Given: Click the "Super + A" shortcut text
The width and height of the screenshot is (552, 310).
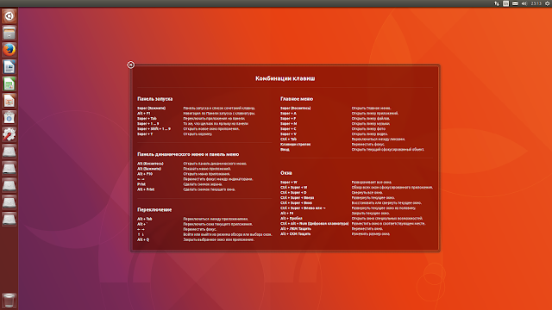Looking at the screenshot, I should click(288, 113).
